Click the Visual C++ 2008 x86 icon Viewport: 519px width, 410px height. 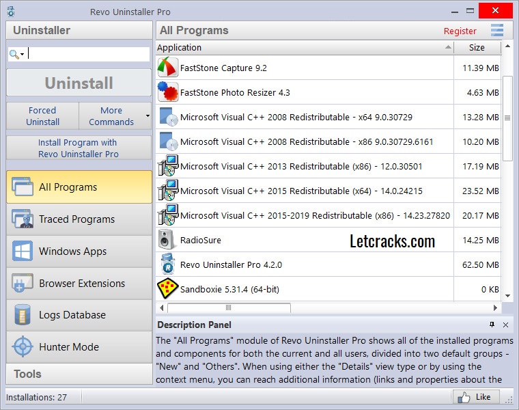(x=168, y=141)
